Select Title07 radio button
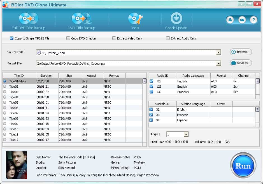The height and width of the screenshot is (184, 263). click(x=4, y=113)
